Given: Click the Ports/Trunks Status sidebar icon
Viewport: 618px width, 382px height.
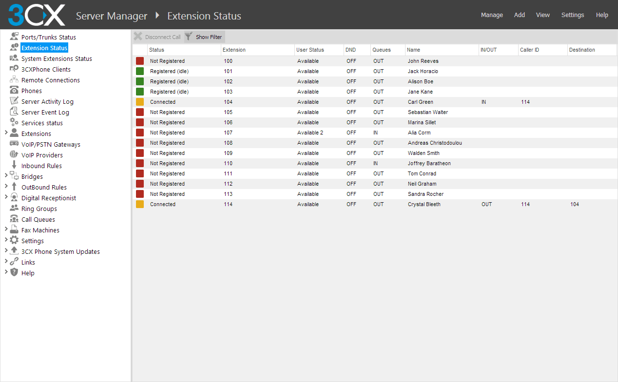Looking at the screenshot, I should 14,37.
